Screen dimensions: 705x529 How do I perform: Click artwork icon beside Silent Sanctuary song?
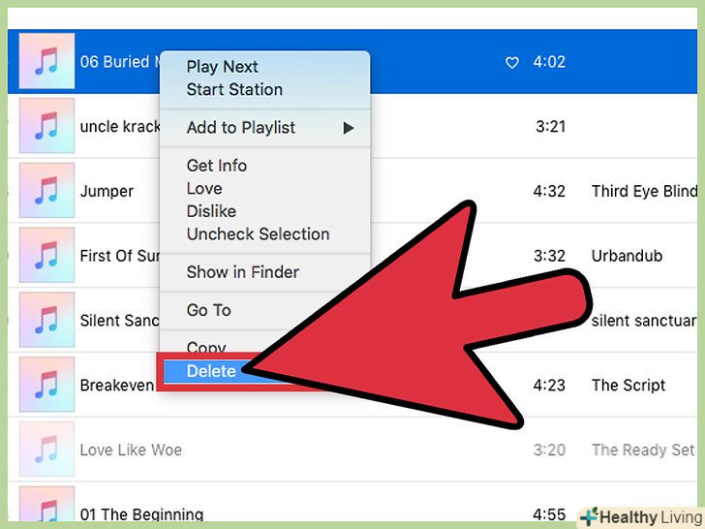pyautogui.click(x=46, y=321)
